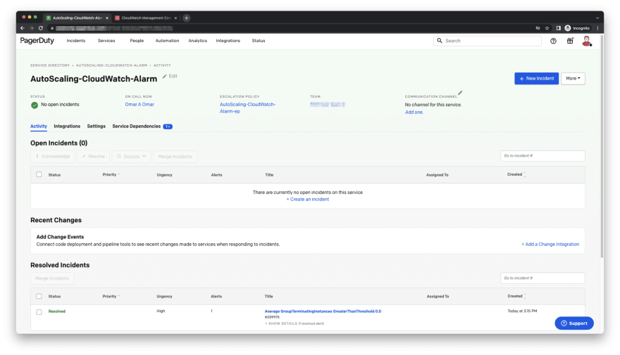Viewport: 620px width, 355px height.
Task: Focus Open Incidents Go to incident field
Action: coord(542,156)
